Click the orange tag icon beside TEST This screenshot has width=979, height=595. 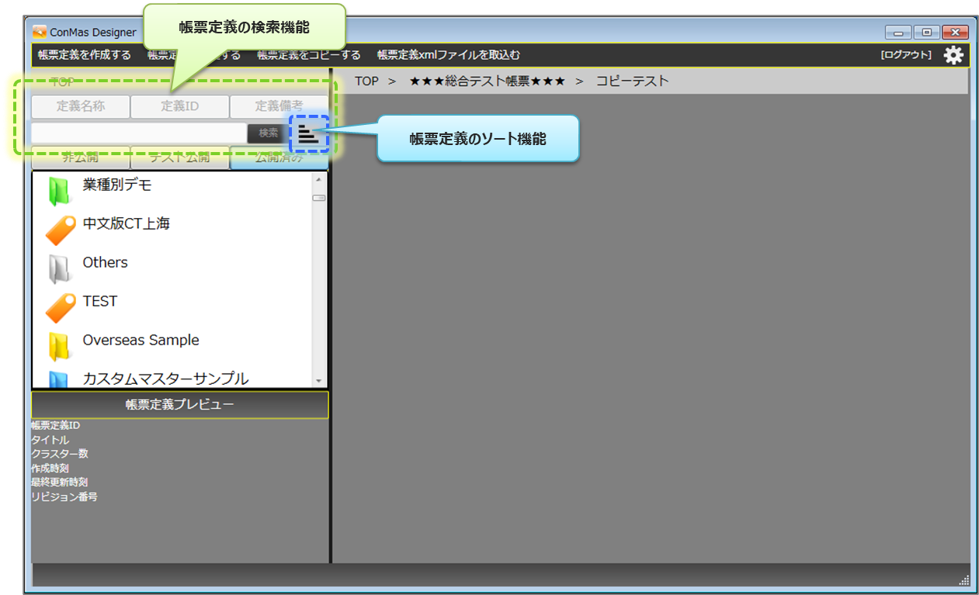(x=60, y=307)
